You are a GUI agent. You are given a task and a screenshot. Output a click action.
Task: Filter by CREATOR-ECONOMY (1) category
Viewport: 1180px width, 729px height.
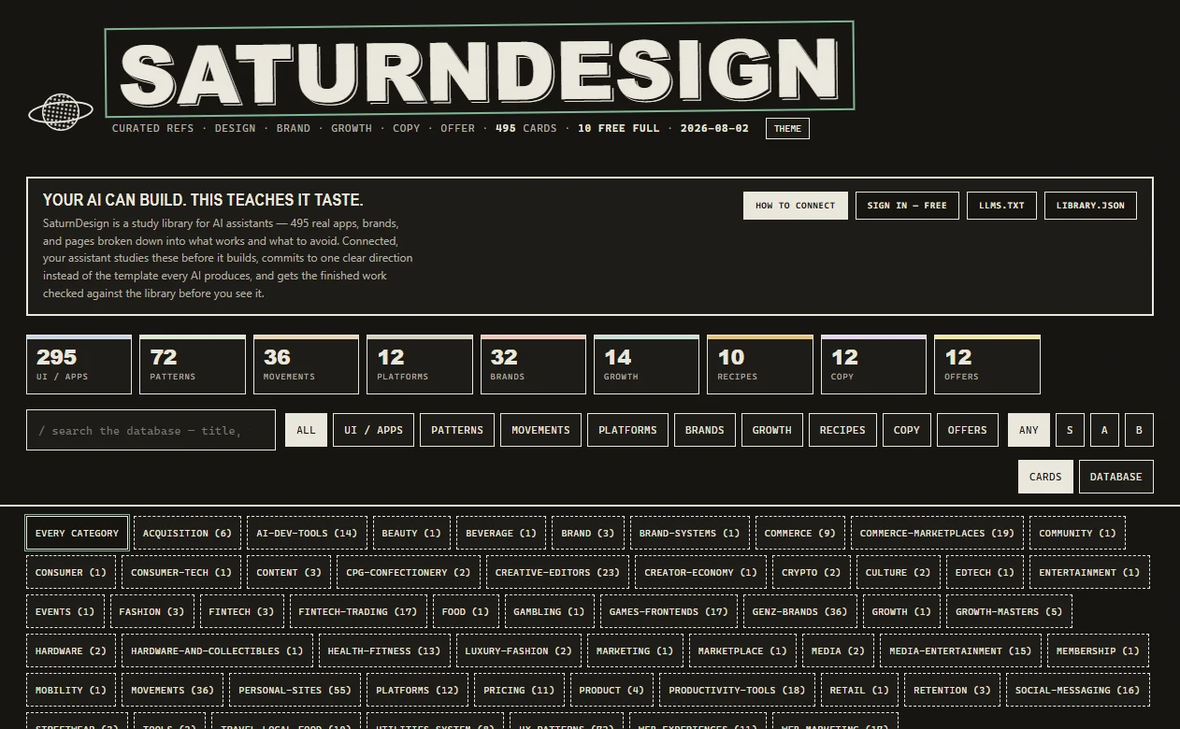coord(700,572)
